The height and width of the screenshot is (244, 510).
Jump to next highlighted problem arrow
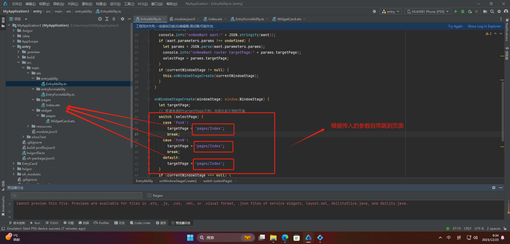point(501,33)
